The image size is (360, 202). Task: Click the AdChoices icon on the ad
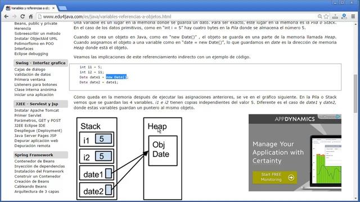click(x=339, y=117)
